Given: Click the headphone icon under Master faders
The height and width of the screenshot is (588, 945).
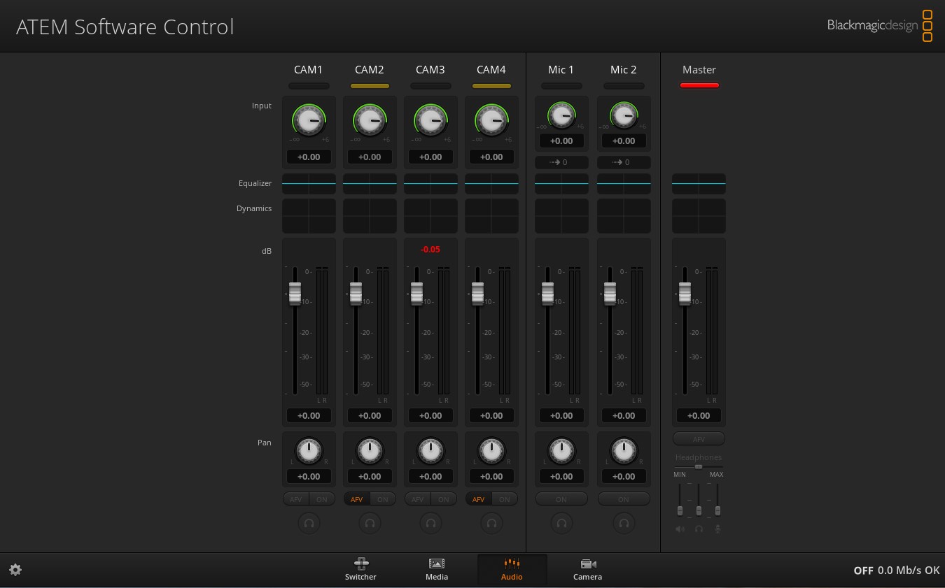Looking at the screenshot, I should point(699,529).
